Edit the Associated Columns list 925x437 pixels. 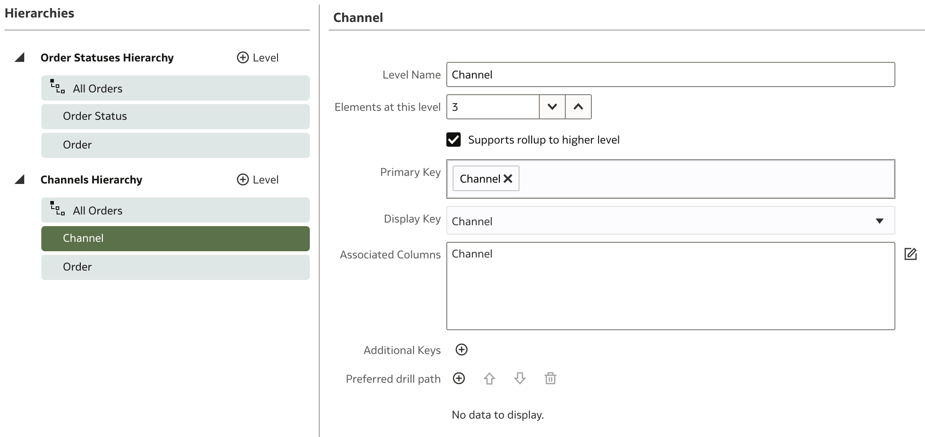tap(910, 254)
